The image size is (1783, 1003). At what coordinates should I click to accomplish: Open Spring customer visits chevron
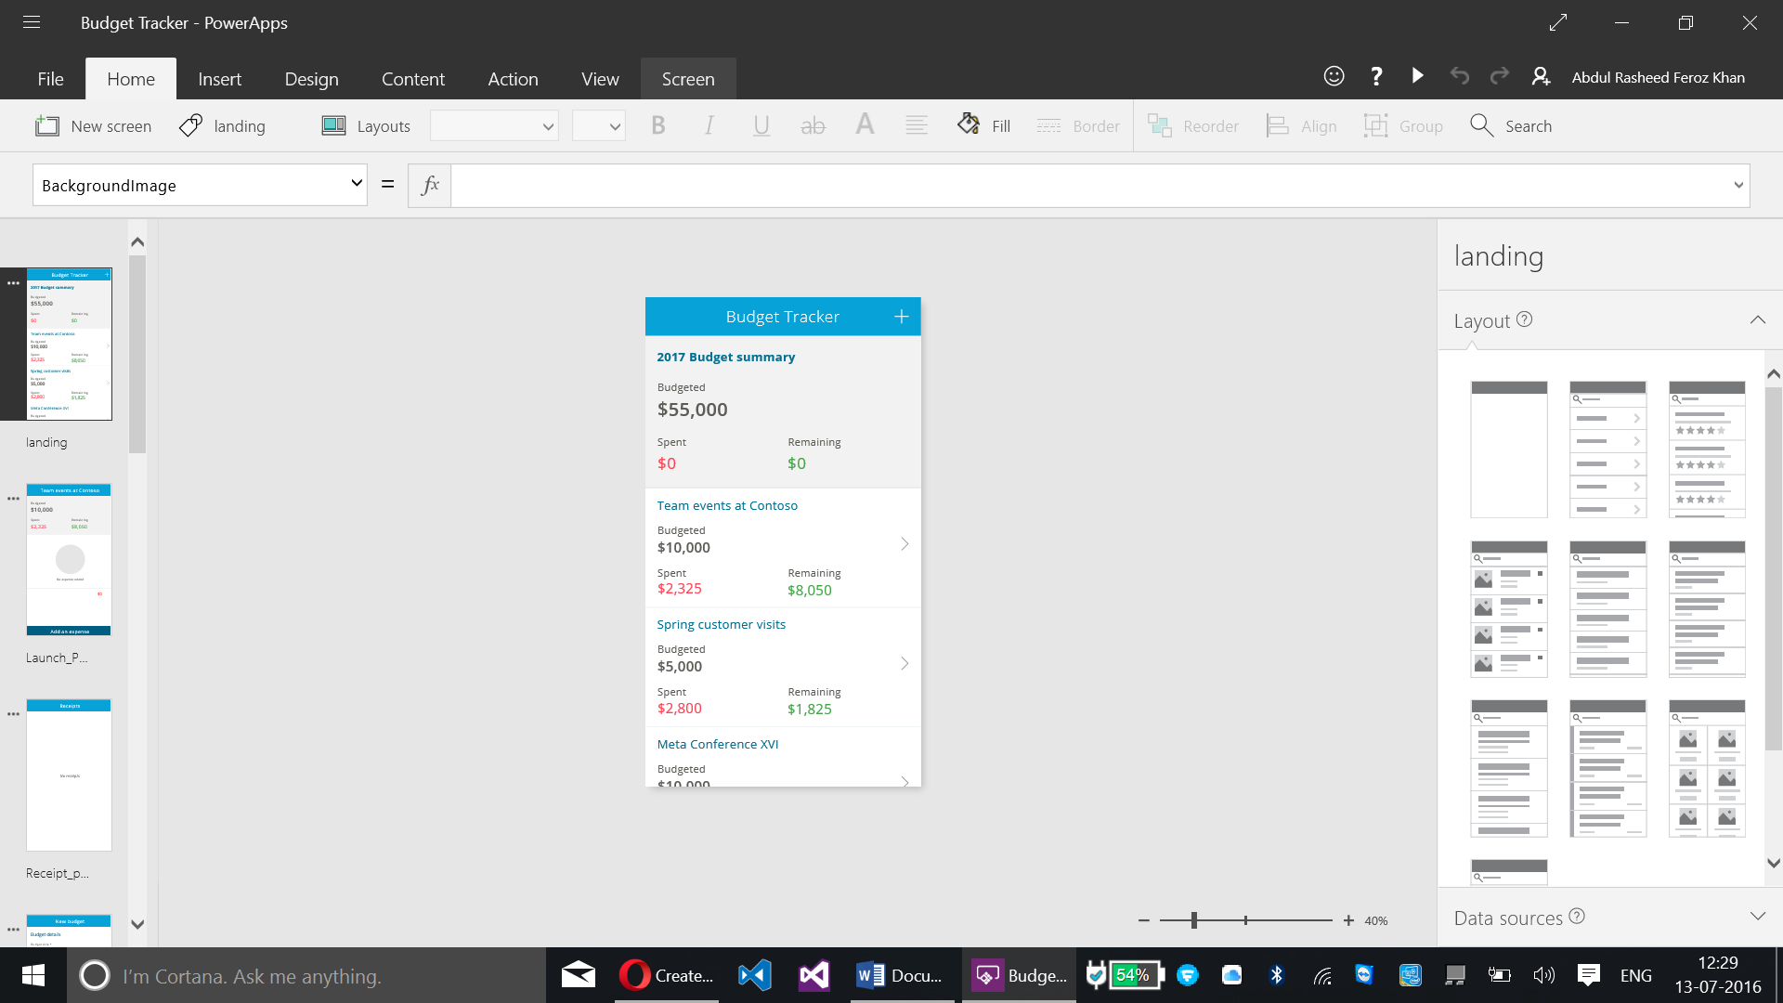905,663
